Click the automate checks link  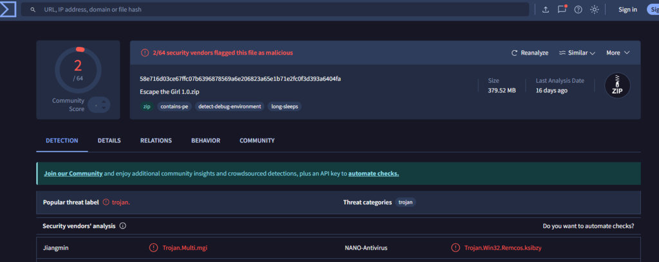(374, 173)
